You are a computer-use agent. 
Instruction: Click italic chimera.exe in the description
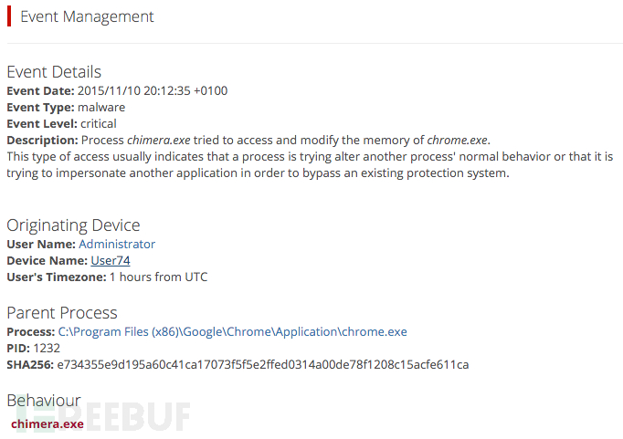tap(159, 140)
